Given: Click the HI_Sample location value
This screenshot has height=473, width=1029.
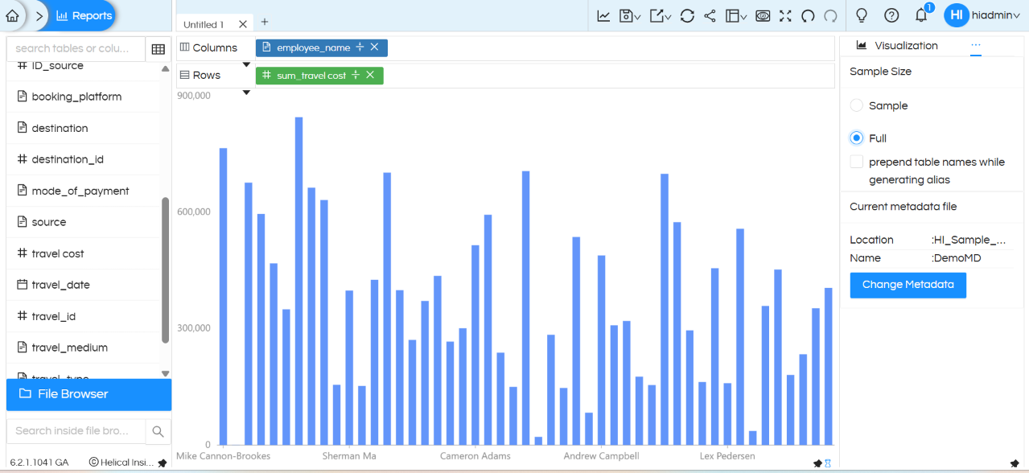Looking at the screenshot, I should click(x=969, y=240).
